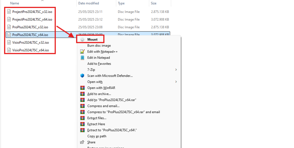Image resolution: width=294 pixels, height=148 pixels.
Task: Expand the 7-Zip submenu arrow
Action: [x=176, y=70]
